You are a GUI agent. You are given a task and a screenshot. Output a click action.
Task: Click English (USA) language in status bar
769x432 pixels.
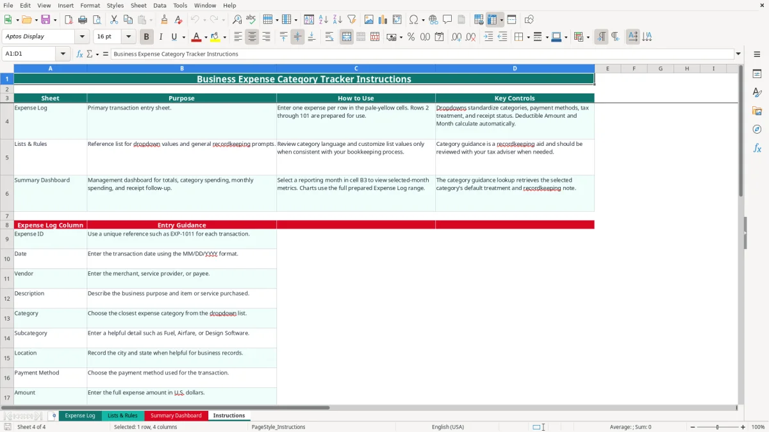click(448, 427)
